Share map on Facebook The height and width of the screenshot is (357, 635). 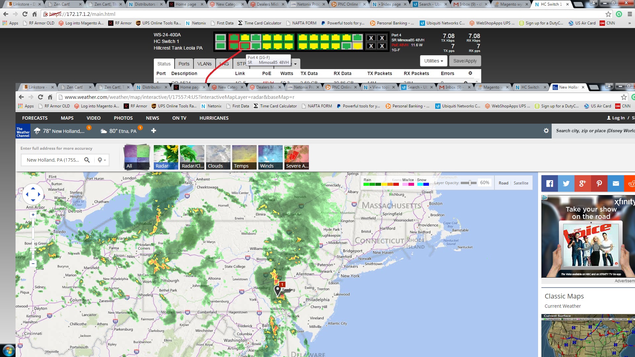pyautogui.click(x=550, y=183)
